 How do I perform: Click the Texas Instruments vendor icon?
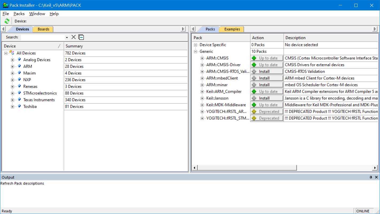(x=19, y=100)
